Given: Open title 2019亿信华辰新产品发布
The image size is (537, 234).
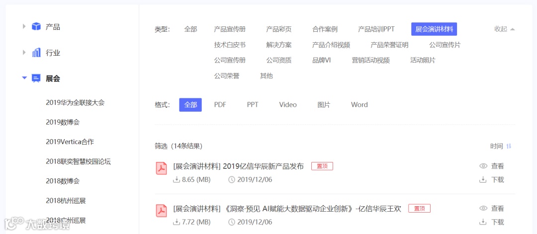Looking at the screenshot, I should point(238,166).
